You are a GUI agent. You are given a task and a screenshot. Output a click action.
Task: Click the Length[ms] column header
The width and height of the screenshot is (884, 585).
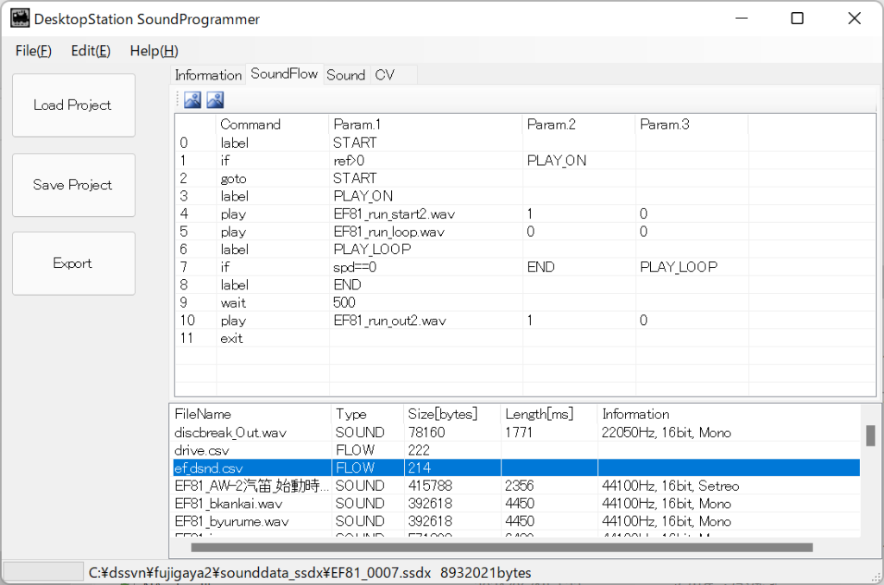click(x=539, y=414)
